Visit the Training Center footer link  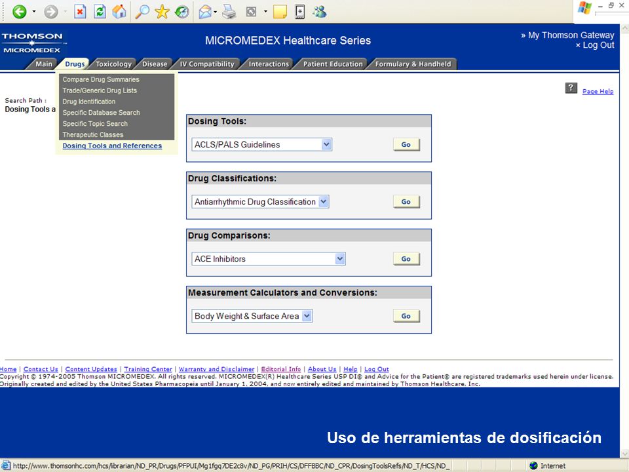(148, 369)
